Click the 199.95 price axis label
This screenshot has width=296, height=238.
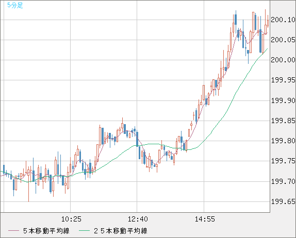click(x=283, y=80)
